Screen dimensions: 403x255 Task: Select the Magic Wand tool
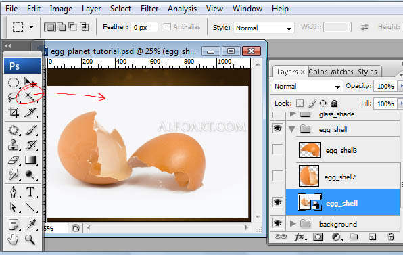pos(29,97)
